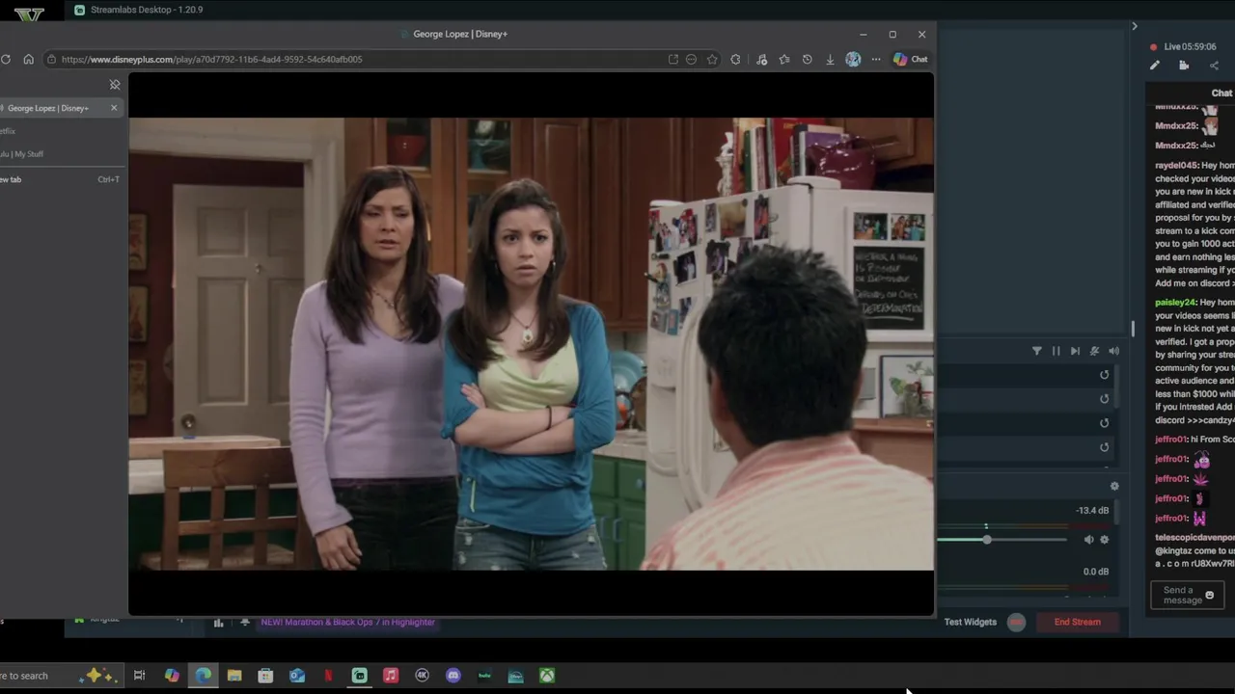Open Copilot from the taskbar

tap(172, 676)
